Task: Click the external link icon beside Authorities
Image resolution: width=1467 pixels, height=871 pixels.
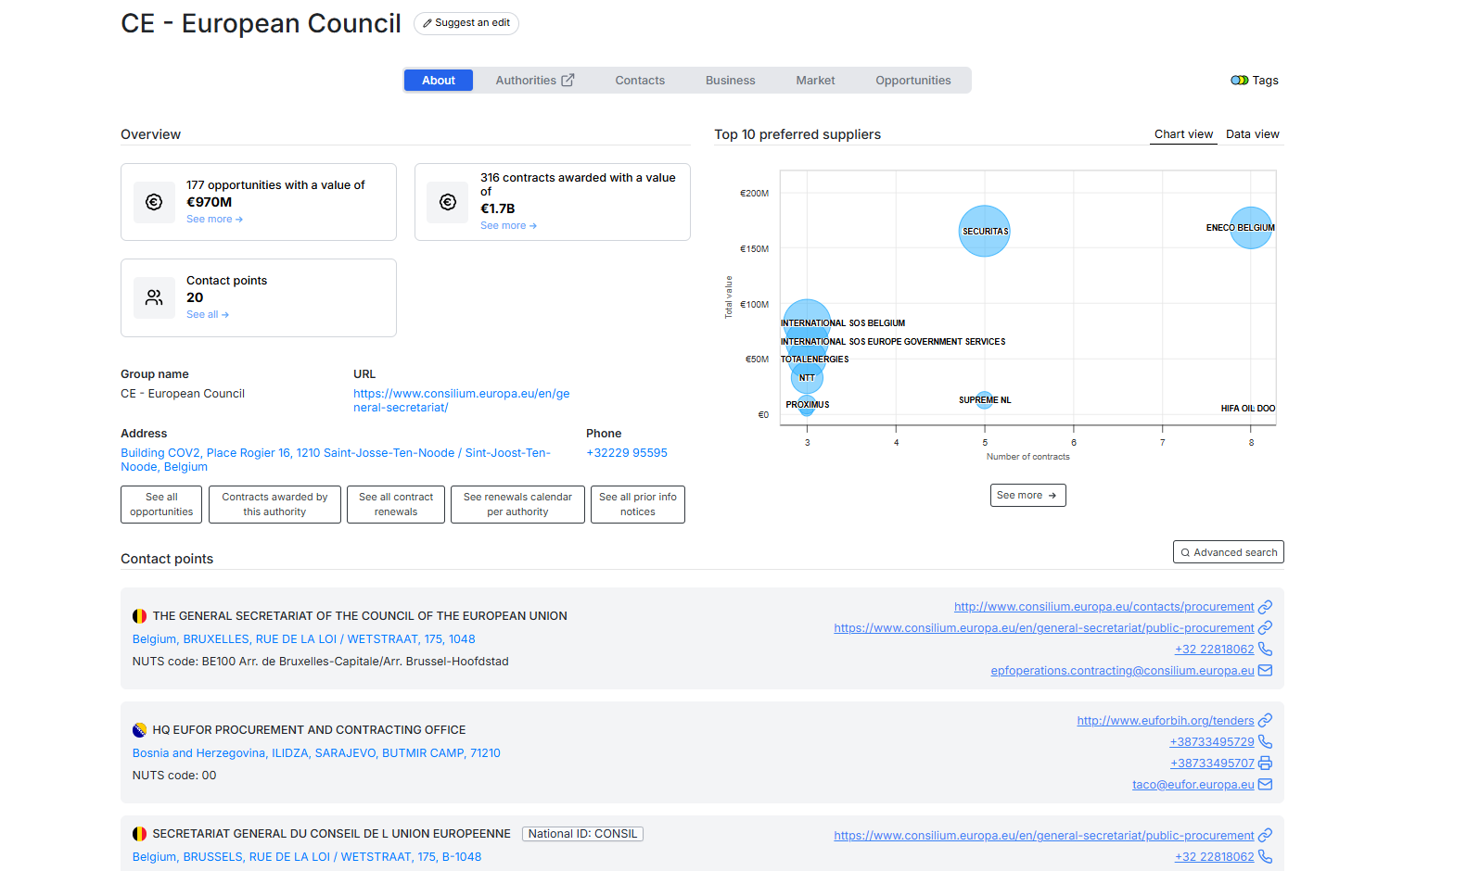Action: [x=568, y=81]
